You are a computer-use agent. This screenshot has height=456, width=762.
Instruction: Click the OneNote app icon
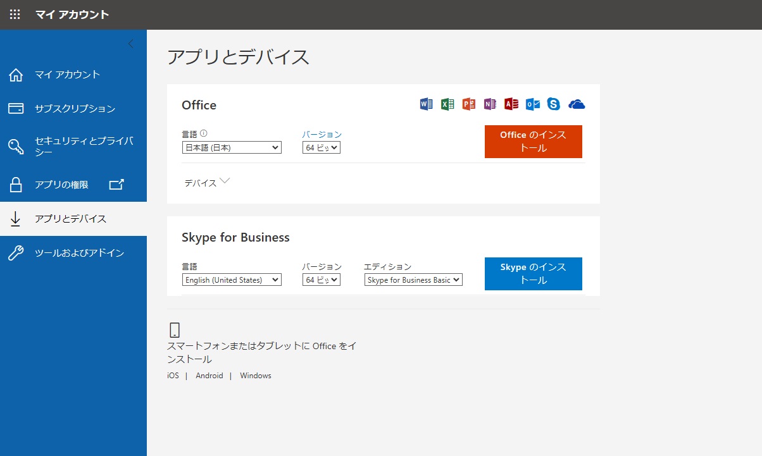coord(490,104)
